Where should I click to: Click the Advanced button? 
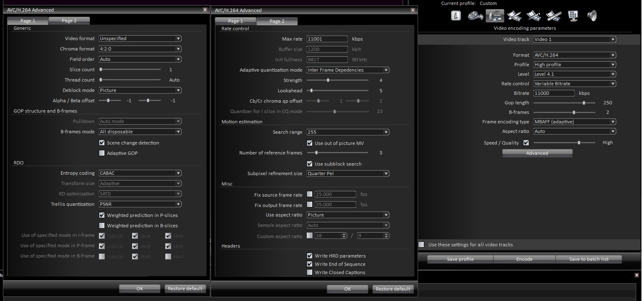point(537,153)
